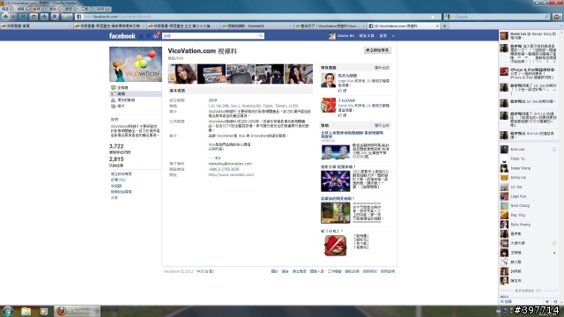Open chat with Lin Joe
564x317 pixels.
click(528, 187)
